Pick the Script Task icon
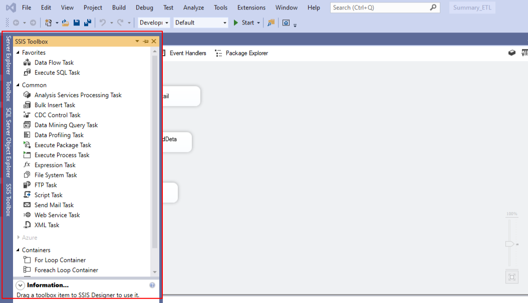The height and width of the screenshot is (303, 528). point(27,195)
